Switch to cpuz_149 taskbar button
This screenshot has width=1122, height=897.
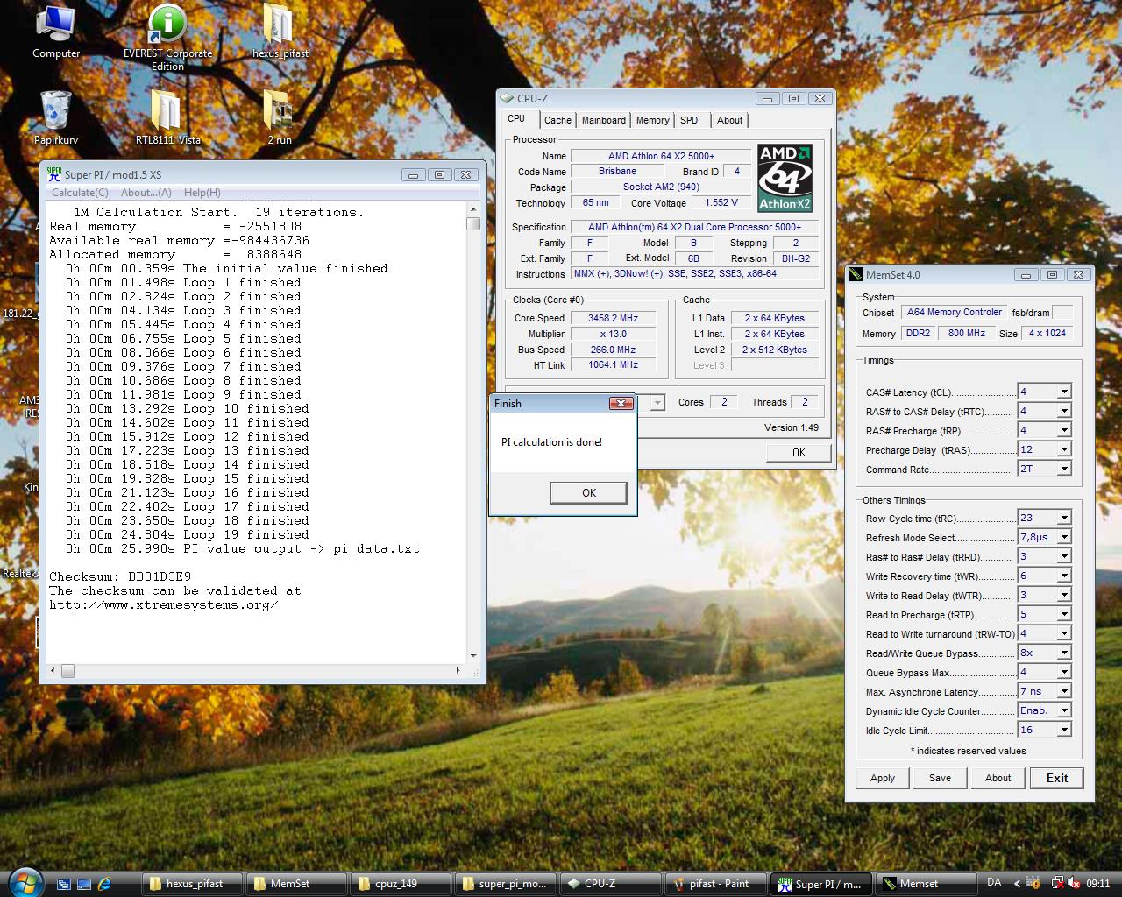401,884
